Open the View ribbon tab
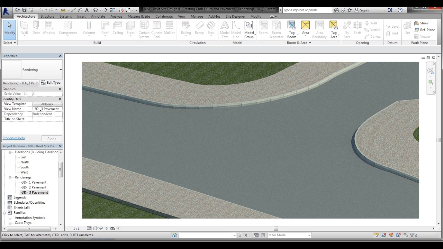 [x=181, y=16]
